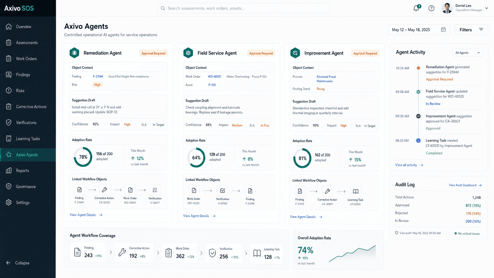This screenshot has width=494, height=278.
Task: Click the Learning Task LT-60031 book icon
Action: click(x=355, y=191)
